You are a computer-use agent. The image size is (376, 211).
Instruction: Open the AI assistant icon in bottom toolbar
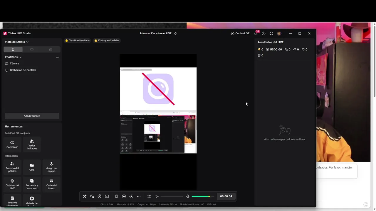99,196
